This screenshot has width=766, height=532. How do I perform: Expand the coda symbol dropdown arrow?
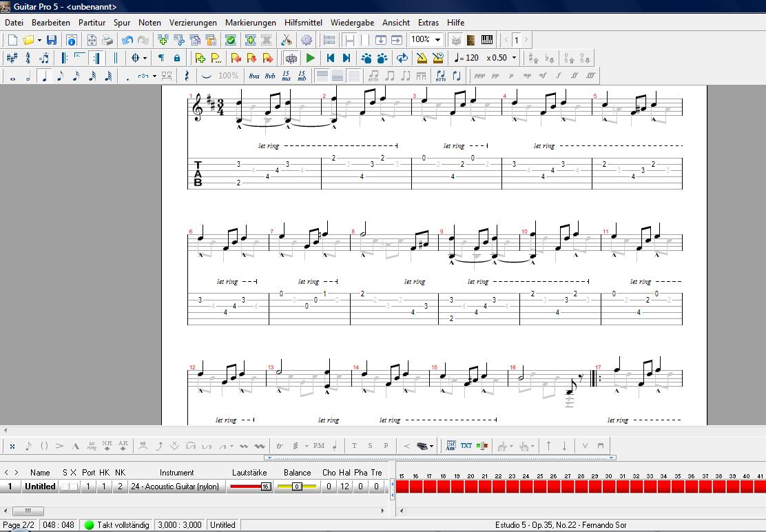click(x=145, y=58)
